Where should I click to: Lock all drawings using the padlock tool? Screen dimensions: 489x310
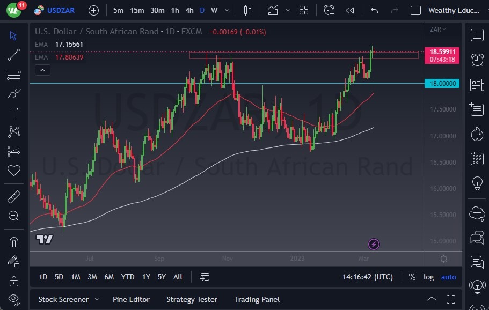(x=13, y=281)
